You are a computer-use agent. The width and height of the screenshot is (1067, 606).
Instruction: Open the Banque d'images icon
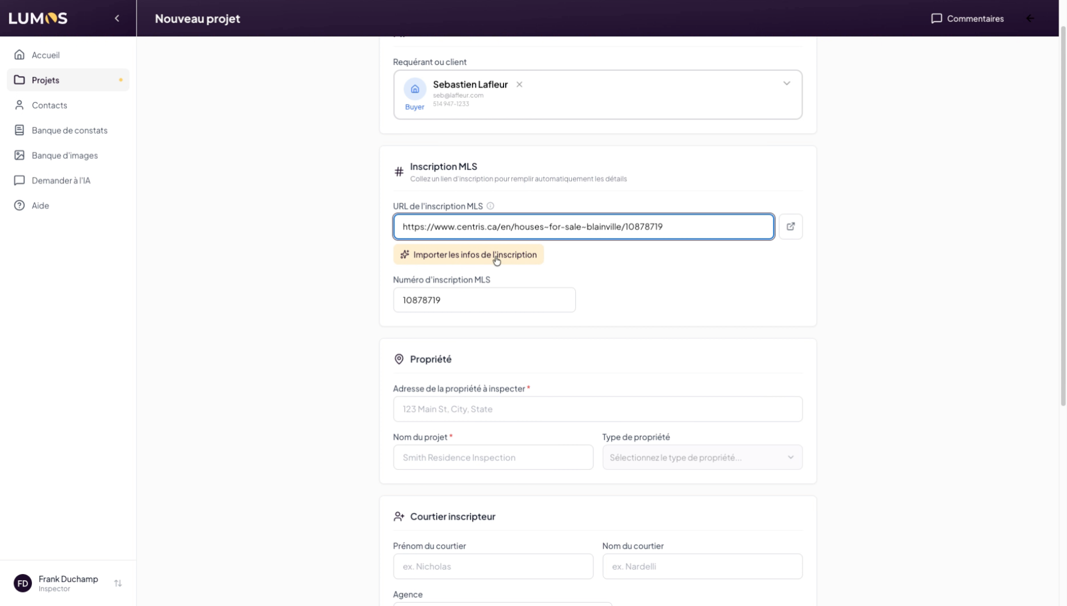[x=20, y=155]
